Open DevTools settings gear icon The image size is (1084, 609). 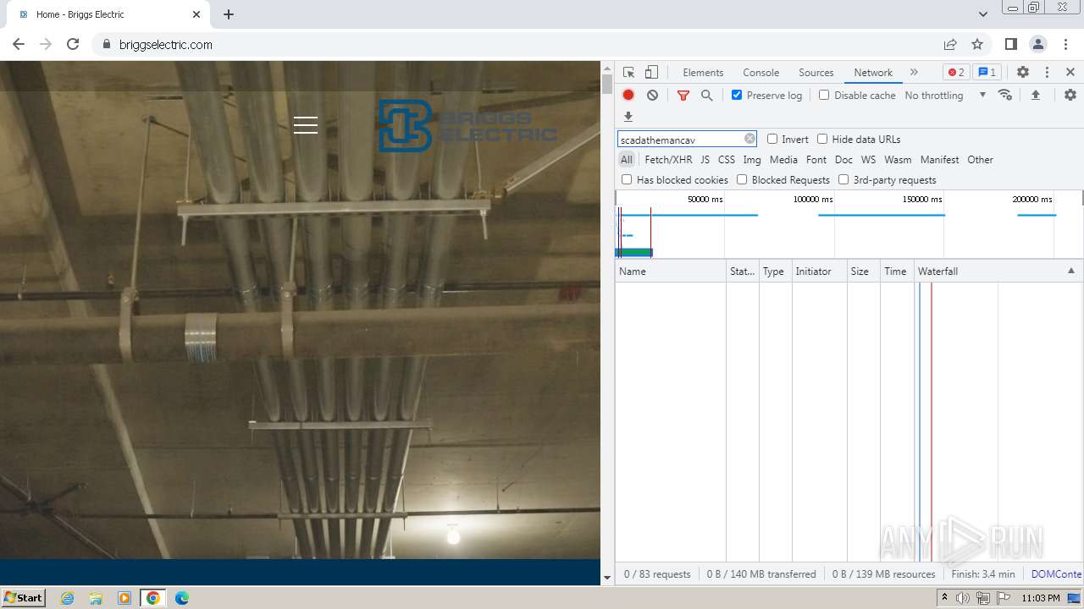(x=1023, y=73)
